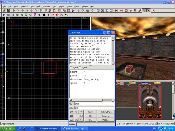
Task: Select the classname func_bobbing row
Action: coord(92,79)
